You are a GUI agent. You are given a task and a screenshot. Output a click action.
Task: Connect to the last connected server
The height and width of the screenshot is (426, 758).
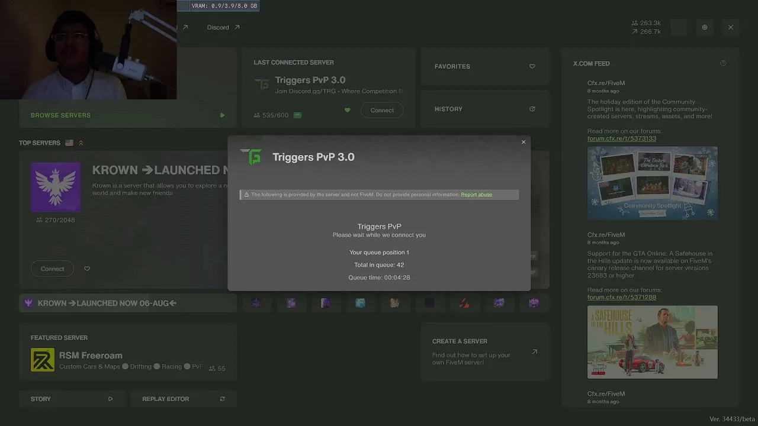(x=382, y=110)
